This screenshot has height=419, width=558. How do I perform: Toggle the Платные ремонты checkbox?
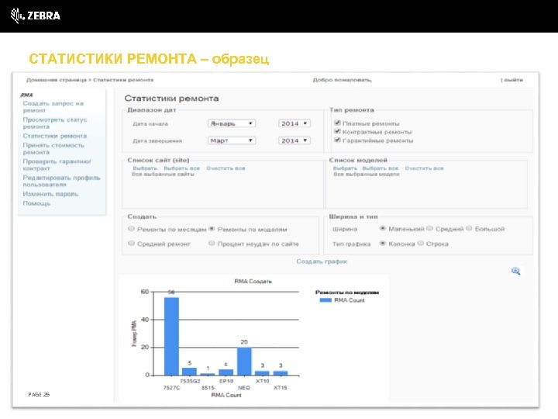pyautogui.click(x=337, y=123)
